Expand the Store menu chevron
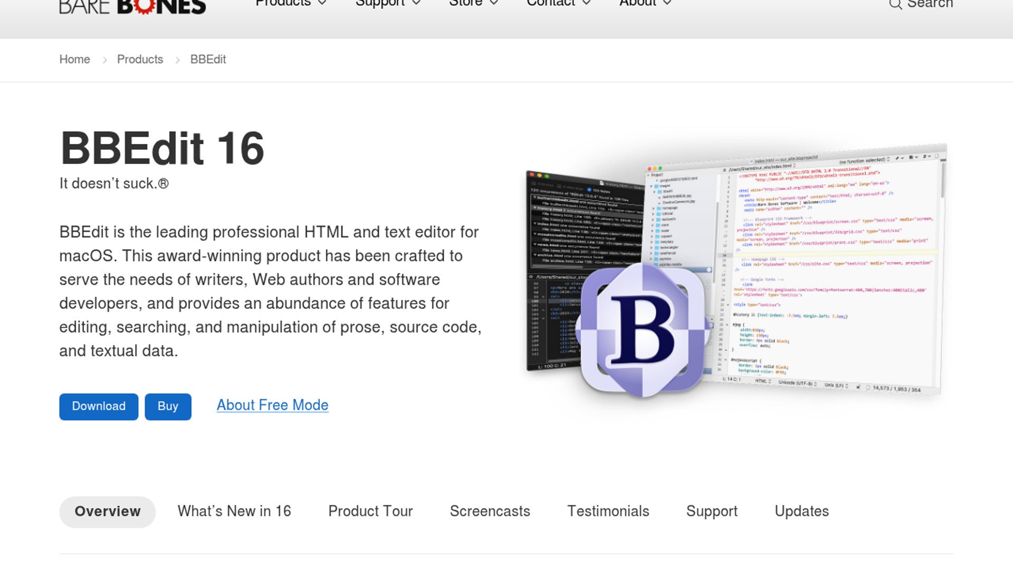The height and width of the screenshot is (570, 1013). (x=494, y=3)
